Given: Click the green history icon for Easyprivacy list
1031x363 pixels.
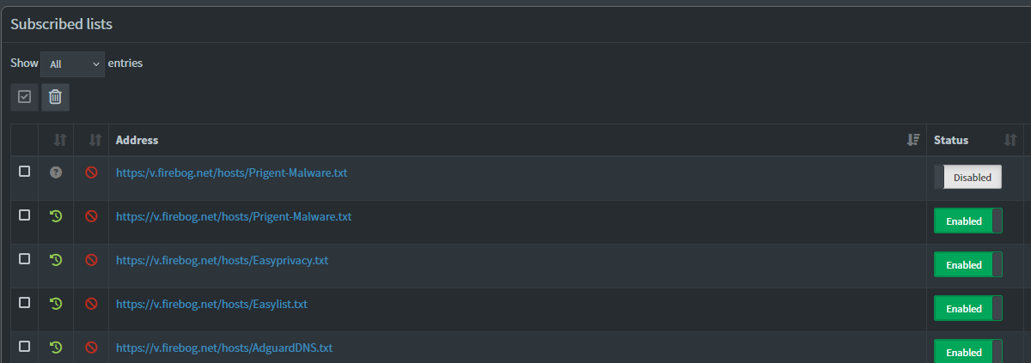Looking at the screenshot, I should click(x=56, y=259).
